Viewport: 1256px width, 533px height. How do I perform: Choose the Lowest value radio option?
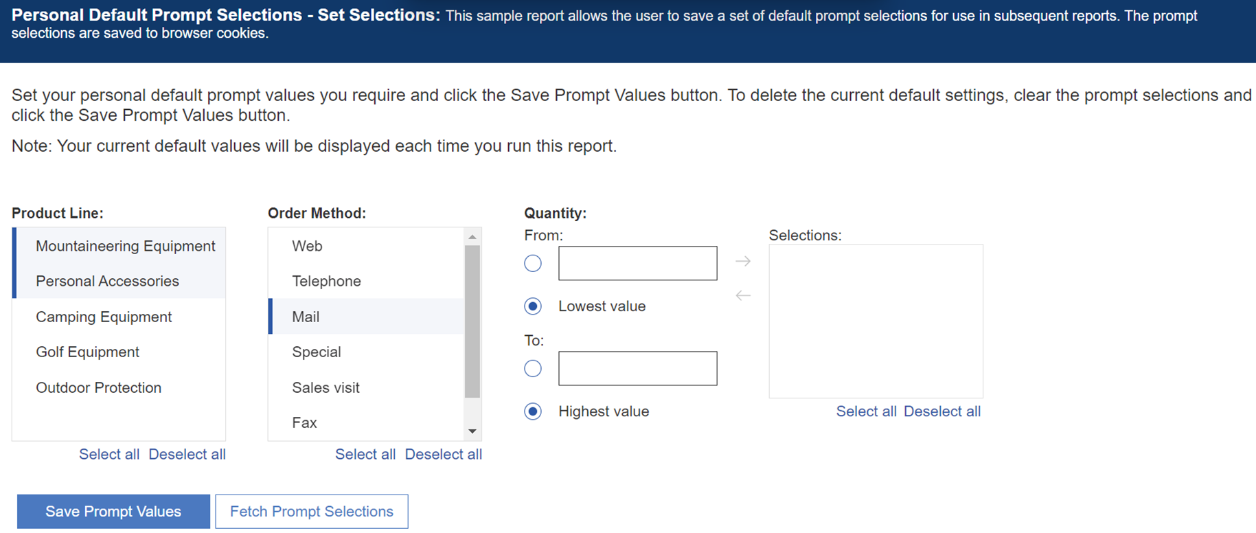coord(533,306)
